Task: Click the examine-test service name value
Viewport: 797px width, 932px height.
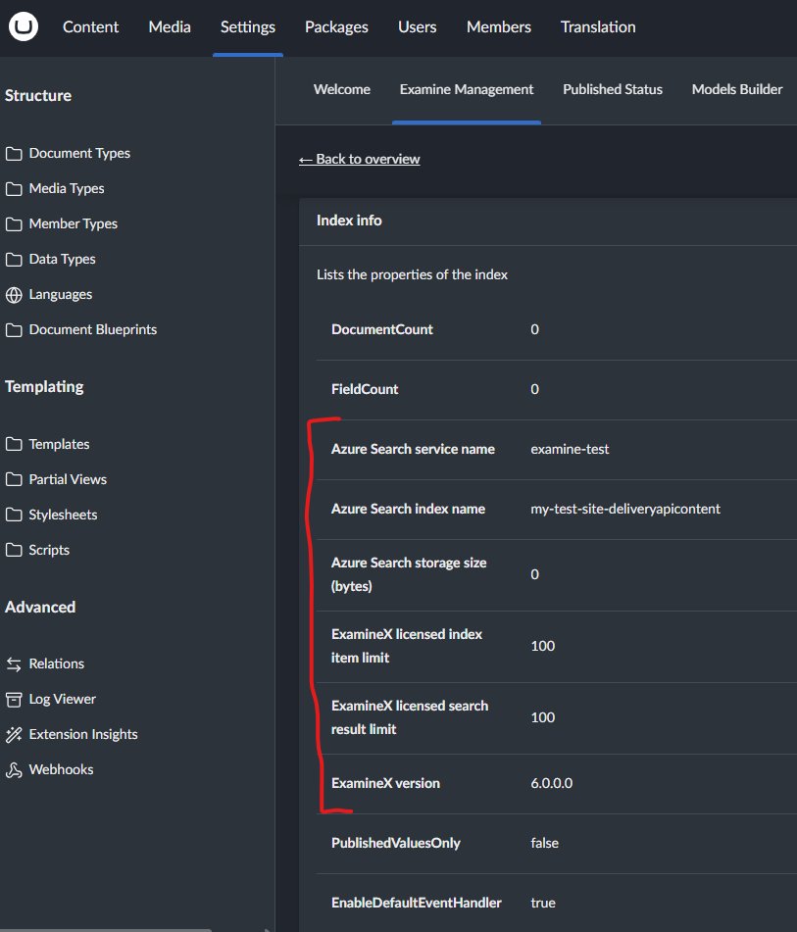Action: 570,449
